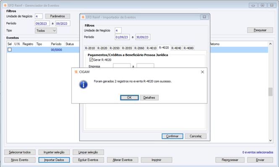Click the Enviar button

click(260, 160)
